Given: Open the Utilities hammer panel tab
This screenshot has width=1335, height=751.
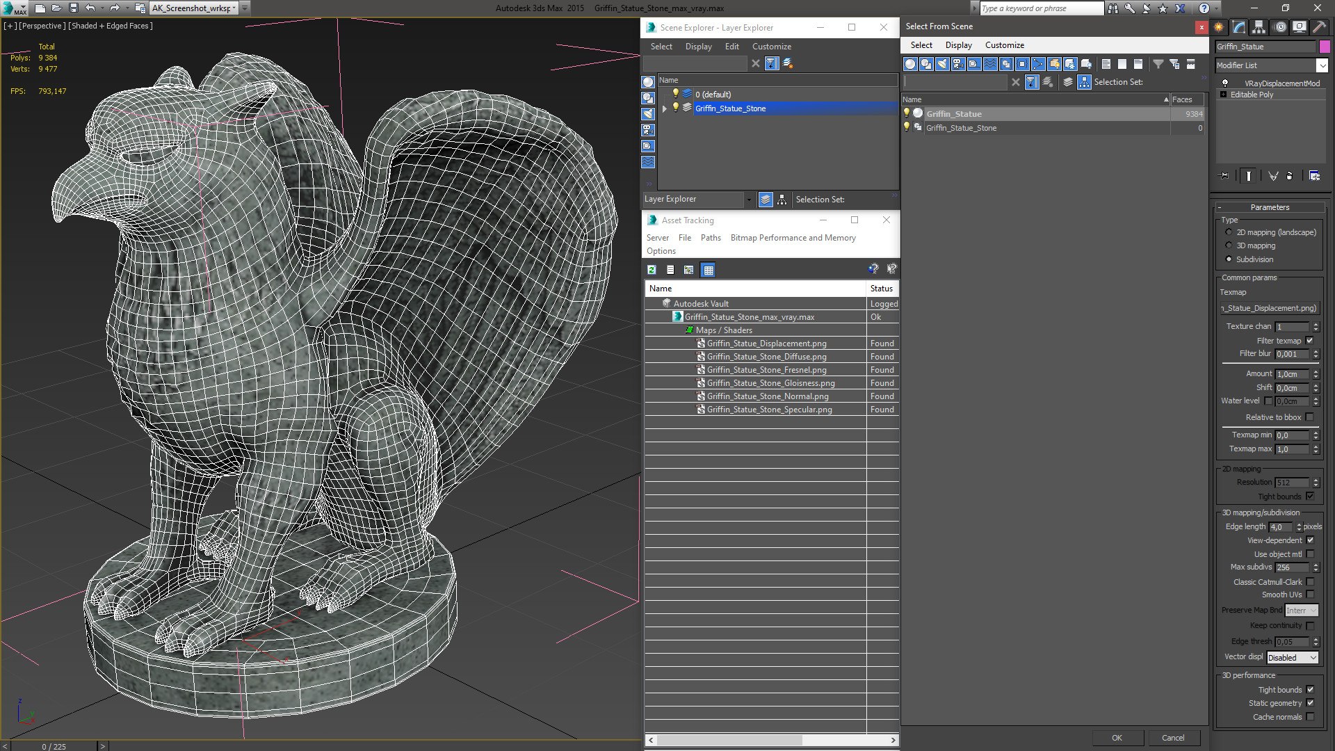Looking at the screenshot, I should 1319,27.
